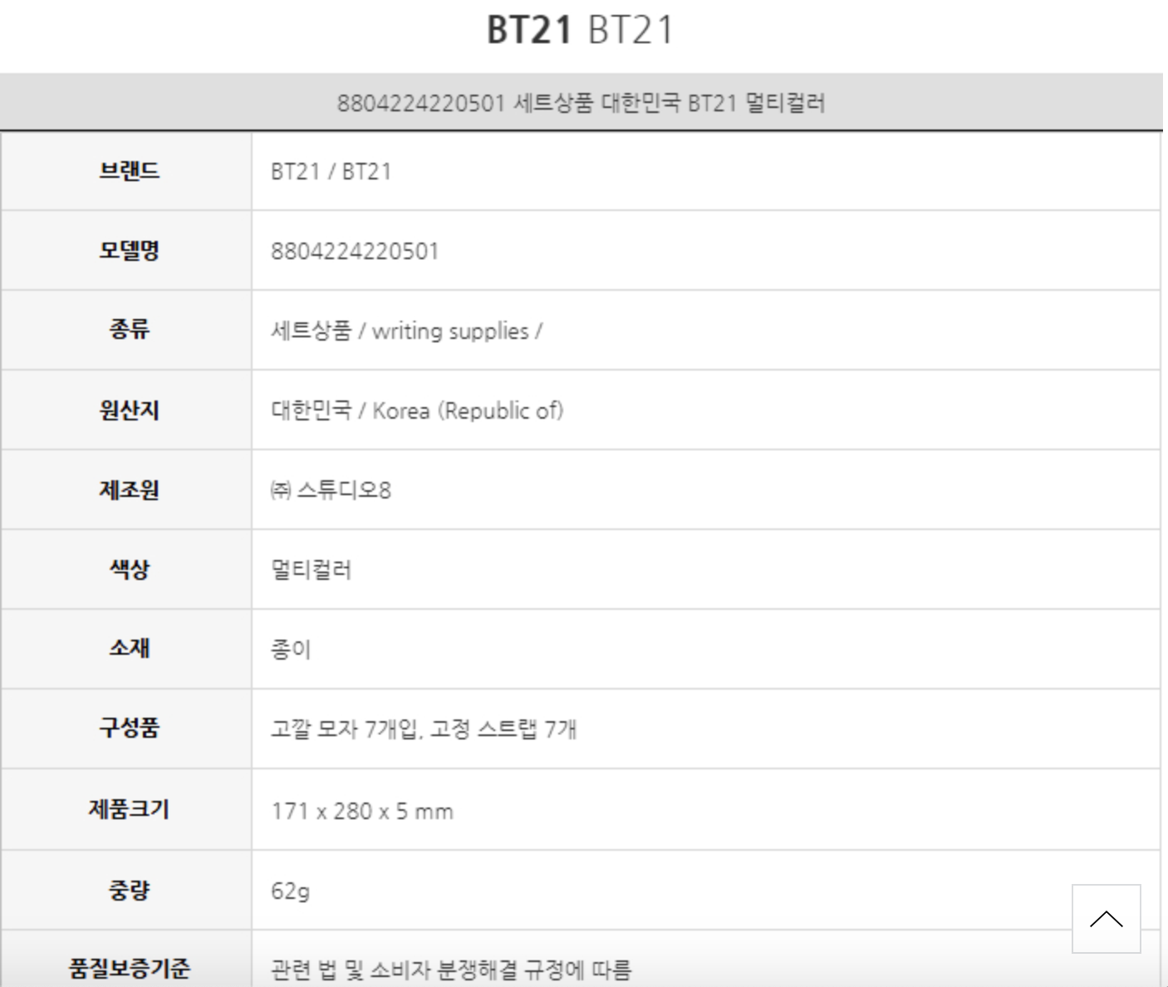Click the scroll-to-top arrow button
This screenshot has width=1168, height=987.
click(1106, 918)
